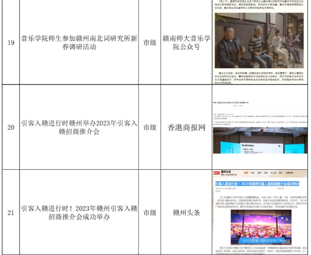Click the title cell starting with 音乐学院师生
Viewport: 311px width, 255px height.
tap(79, 42)
